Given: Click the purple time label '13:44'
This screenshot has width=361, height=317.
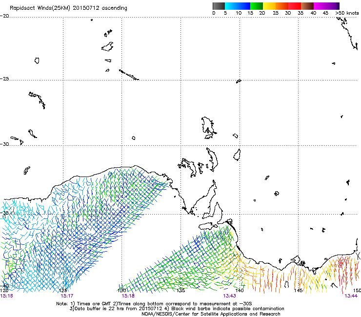Looking at the screenshot, I should click(351, 296).
